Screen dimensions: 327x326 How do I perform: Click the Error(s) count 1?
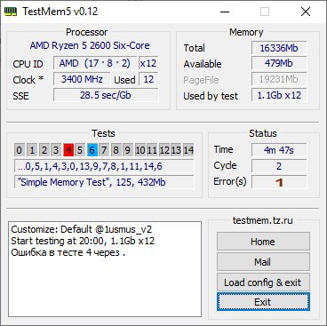coord(279,182)
